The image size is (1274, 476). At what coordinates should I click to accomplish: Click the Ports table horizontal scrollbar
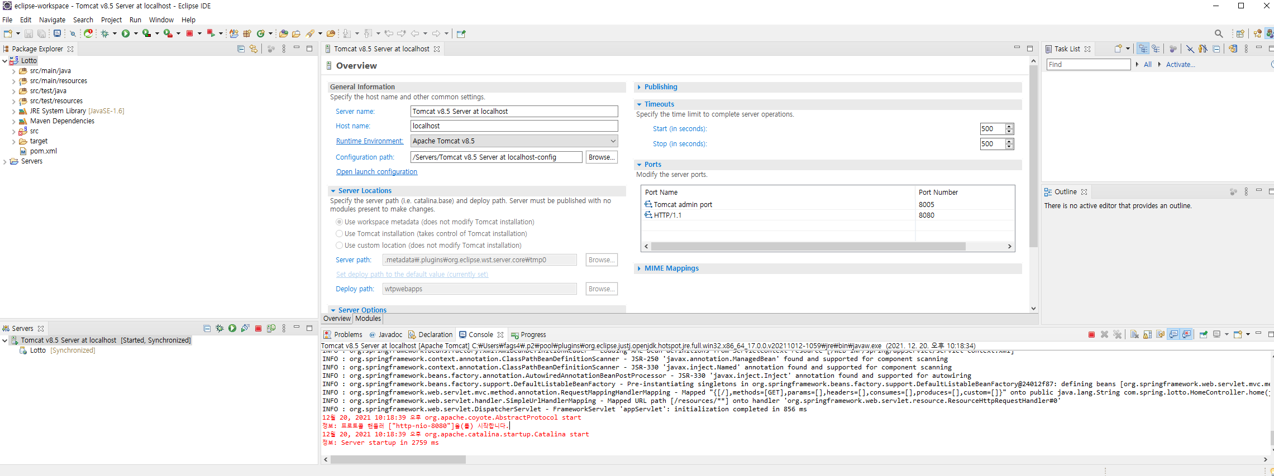tap(808, 247)
